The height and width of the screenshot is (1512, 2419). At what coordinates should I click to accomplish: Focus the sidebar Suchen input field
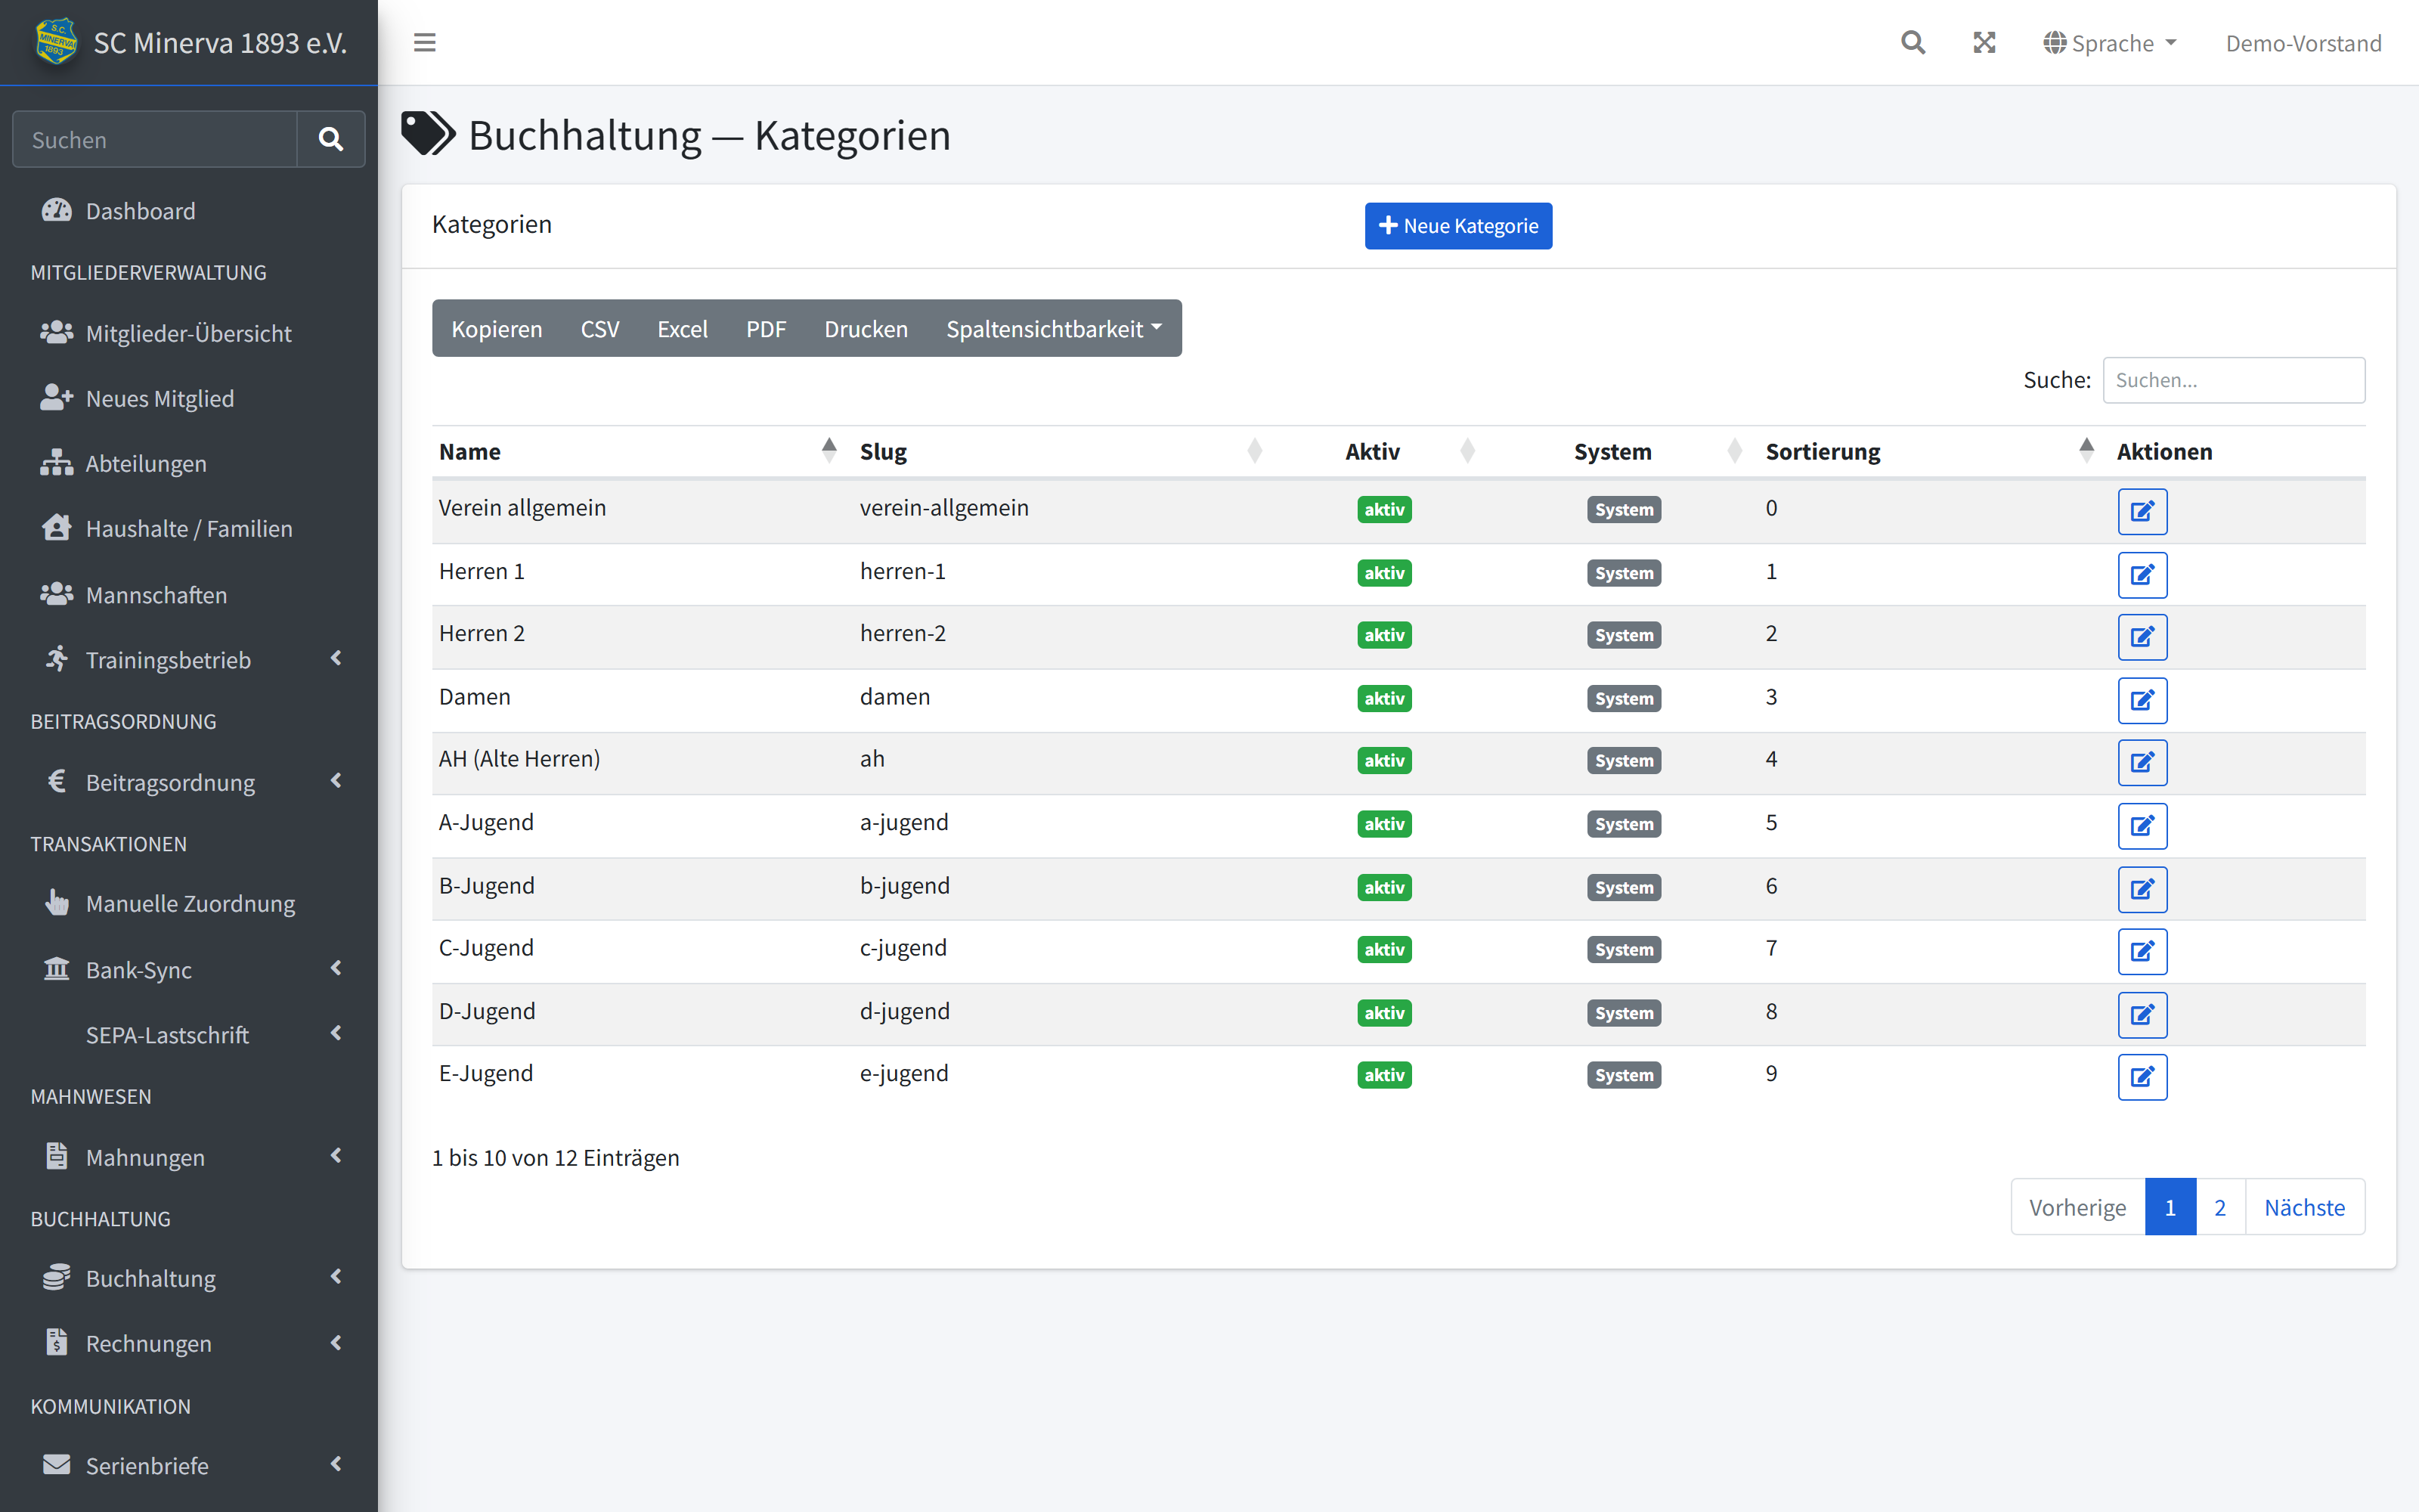coord(155,139)
